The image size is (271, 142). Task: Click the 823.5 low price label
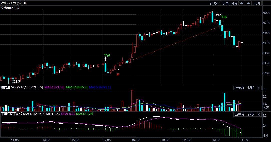[16, 82]
